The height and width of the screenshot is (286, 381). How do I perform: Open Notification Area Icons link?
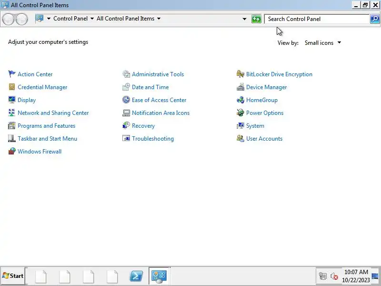(161, 113)
